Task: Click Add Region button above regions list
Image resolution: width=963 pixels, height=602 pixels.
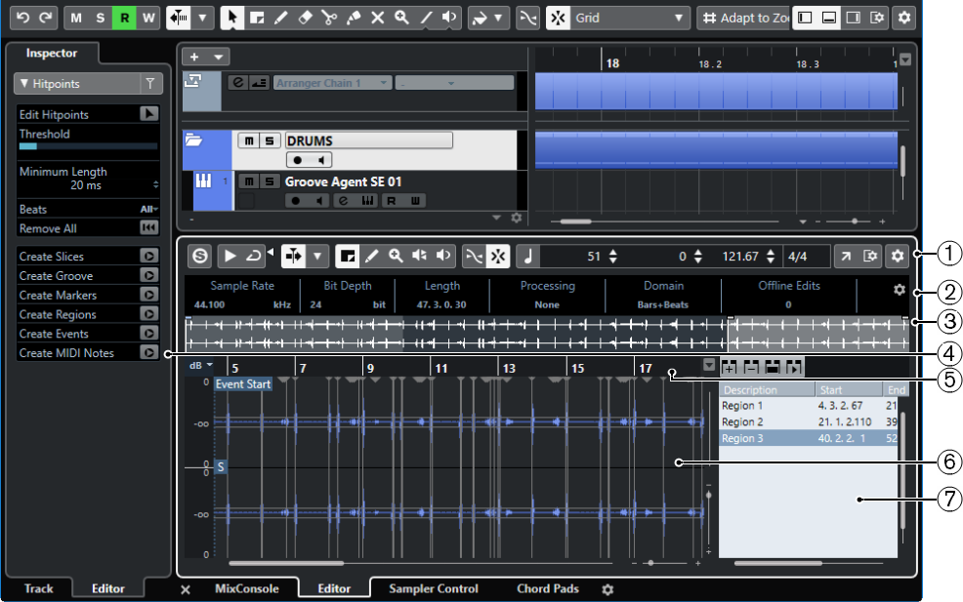Action: [729, 367]
